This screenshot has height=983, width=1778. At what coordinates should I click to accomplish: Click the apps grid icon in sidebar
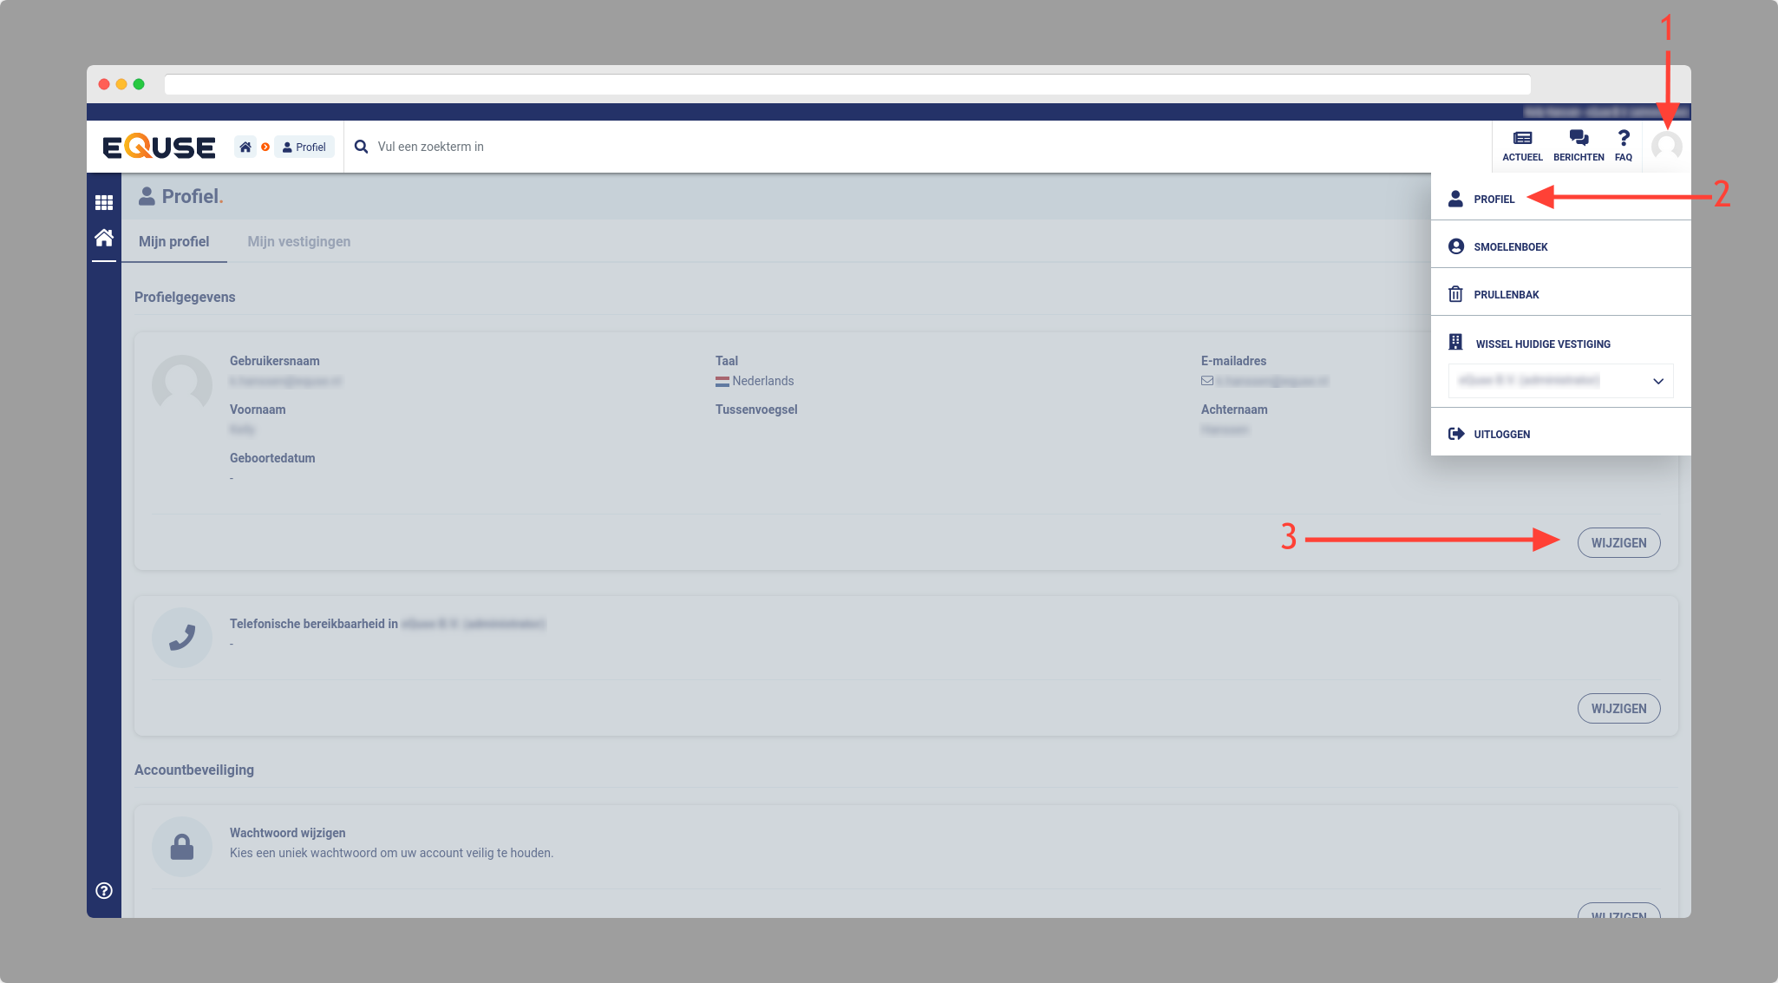click(104, 202)
